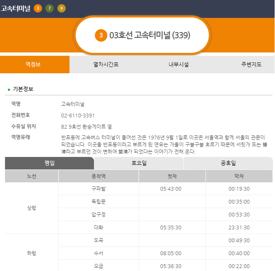
Task: Click the 도곡 destination cell
Action: (99, 240)
